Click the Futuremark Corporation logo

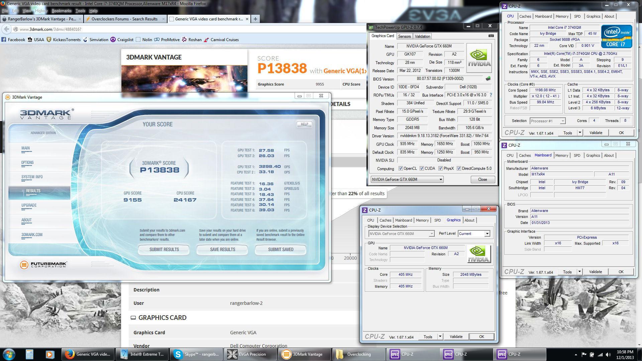43,265
